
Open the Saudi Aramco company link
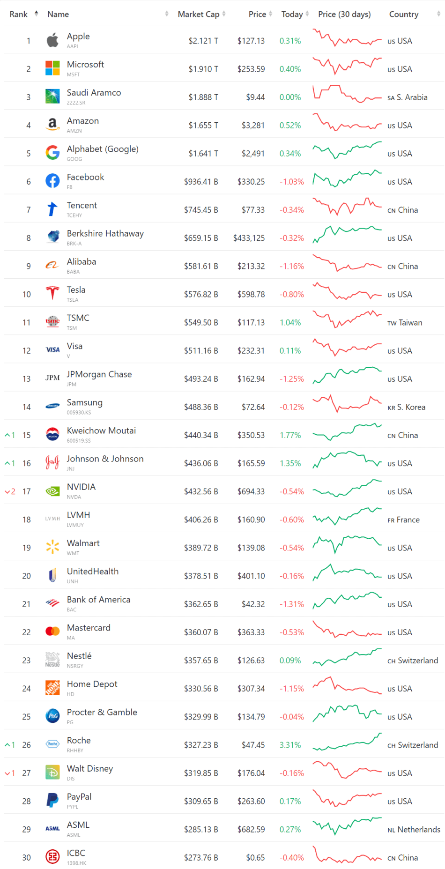click(94, 93)
